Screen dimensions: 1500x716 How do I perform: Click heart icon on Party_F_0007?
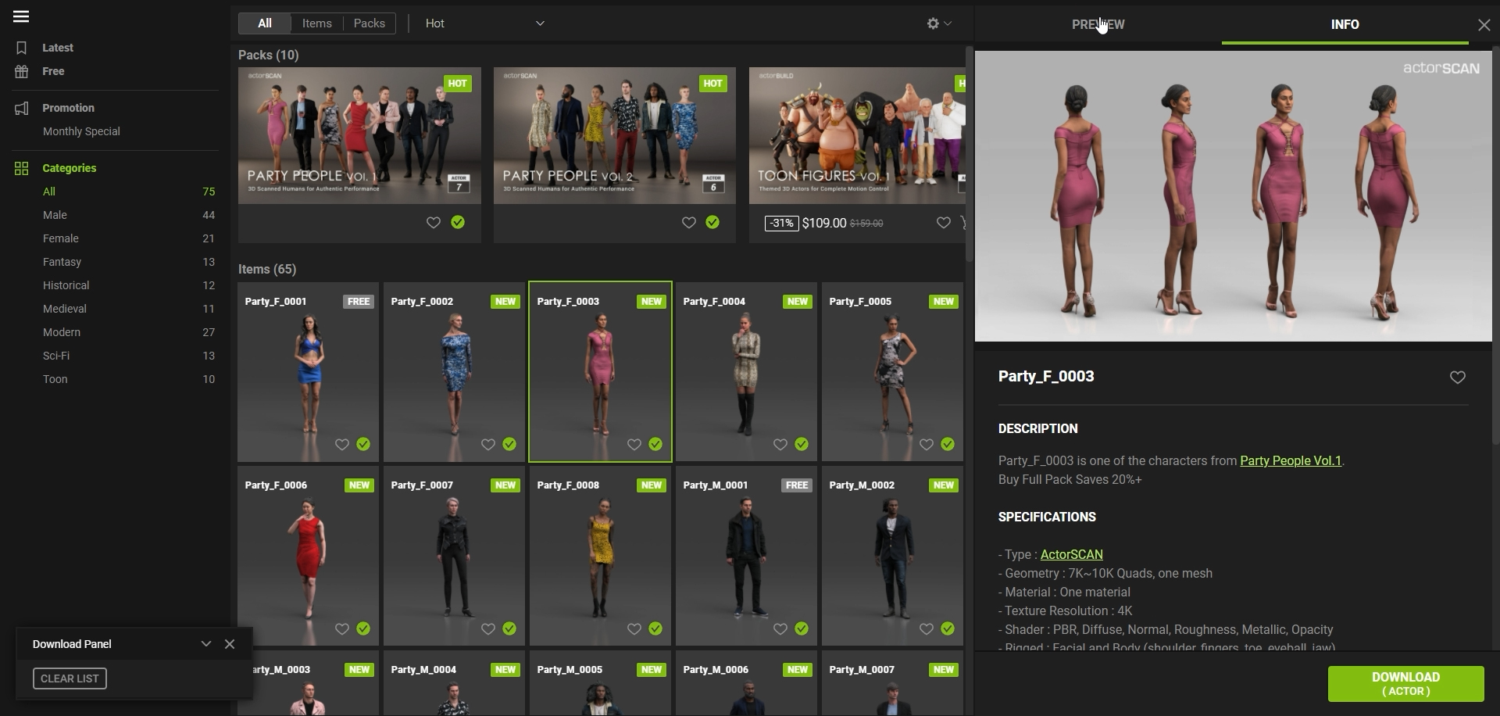488,629
